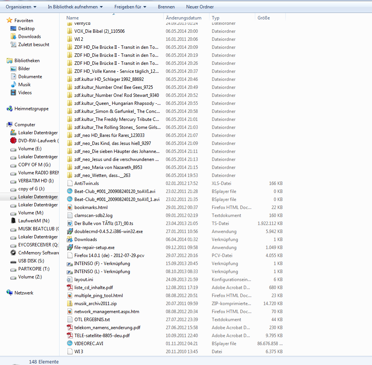Select file Firefox 14.0.1 (de) - 2012-07-29.pcv
Screen dimensions: 372x365
click(x=110, y=256)
